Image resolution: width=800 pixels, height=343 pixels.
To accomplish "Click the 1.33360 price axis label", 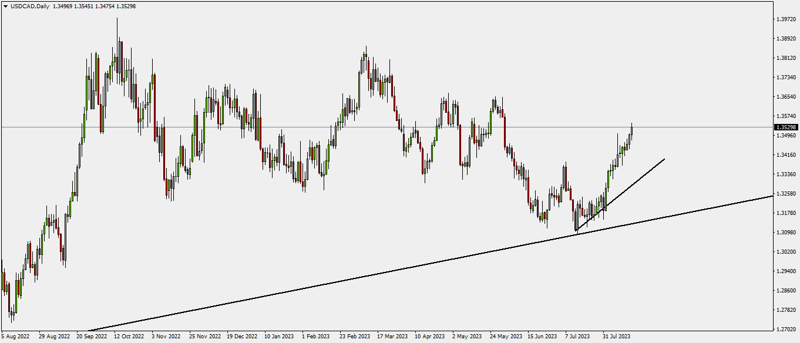I will tap(786, 174).
